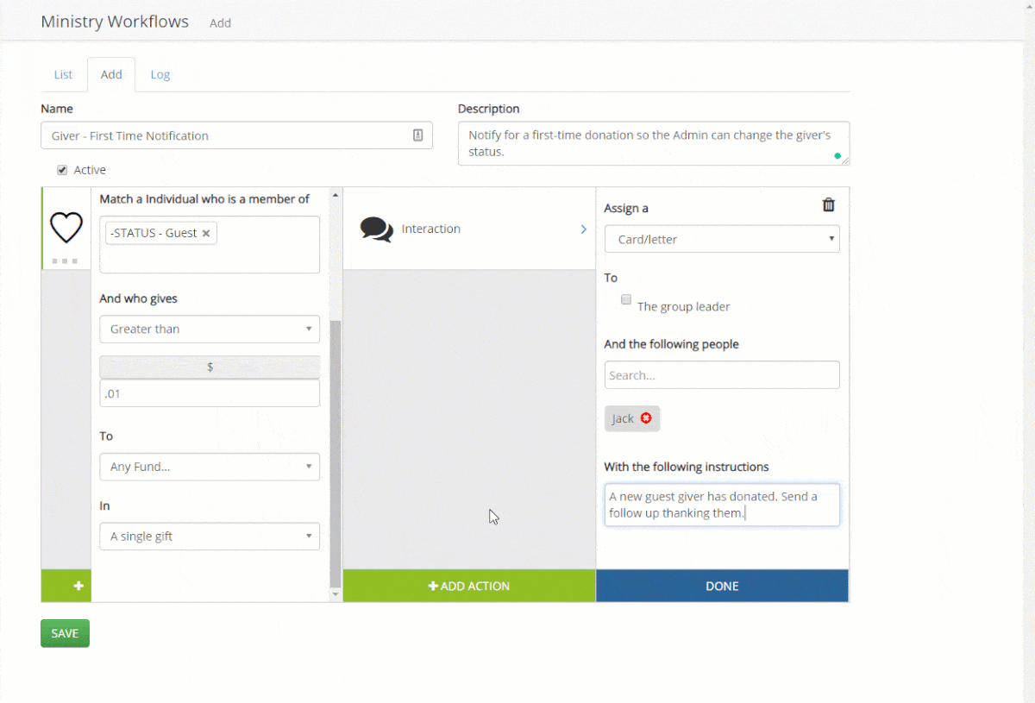1035x703 pixels.
Task: Open the Card/letter assignment dropdown
Action: click(722, 240)
